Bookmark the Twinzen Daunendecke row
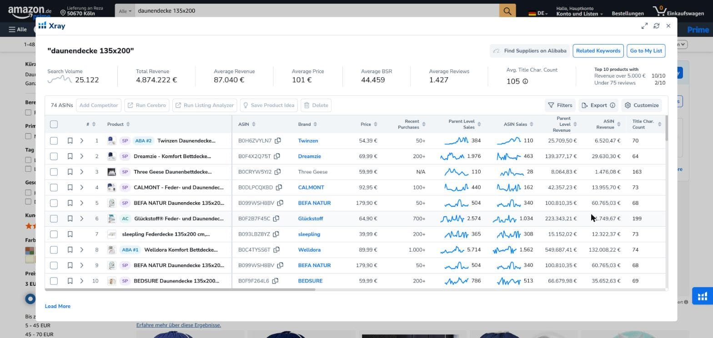Image resolution: width=713 pixels, height=338 pixels. coord(70,141)
